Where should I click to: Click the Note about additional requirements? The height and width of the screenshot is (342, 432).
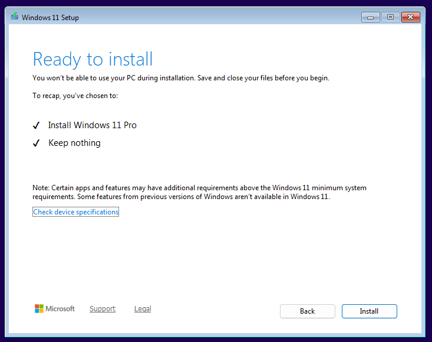[199, 192]
